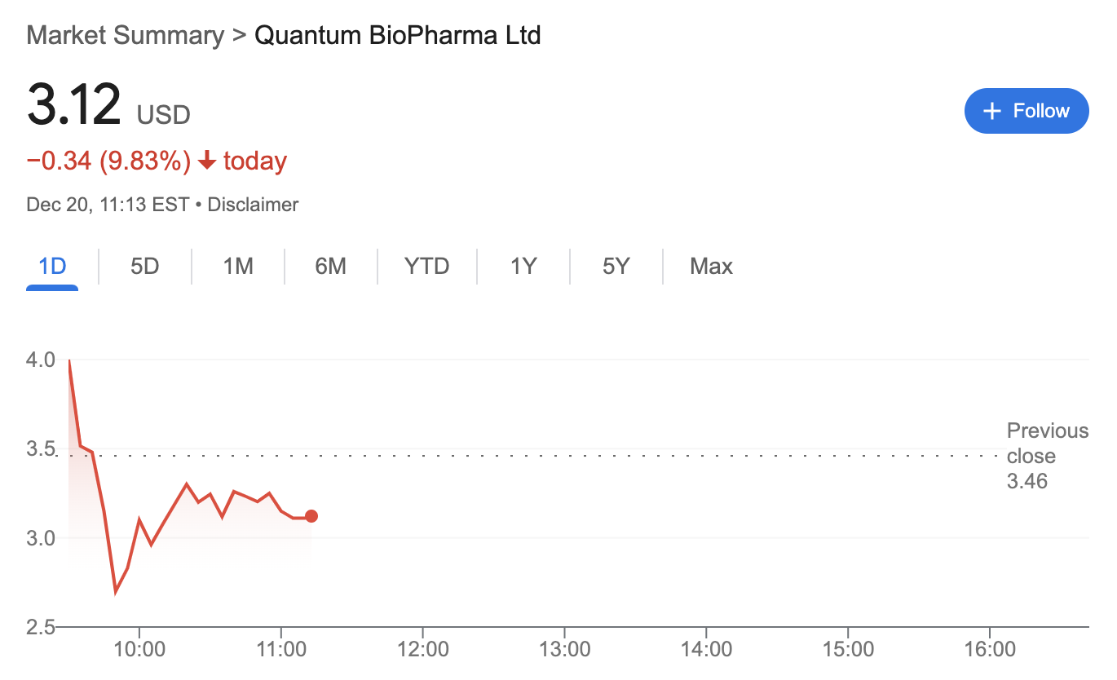The height and width of the screenshot is (680, 1117).
Task: Click the plus icon on Follow
Action: pos(991,112)
